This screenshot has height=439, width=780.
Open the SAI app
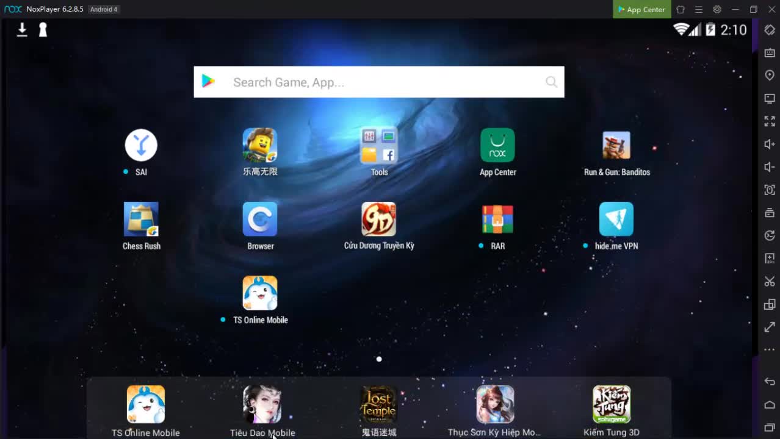(141, 145)
